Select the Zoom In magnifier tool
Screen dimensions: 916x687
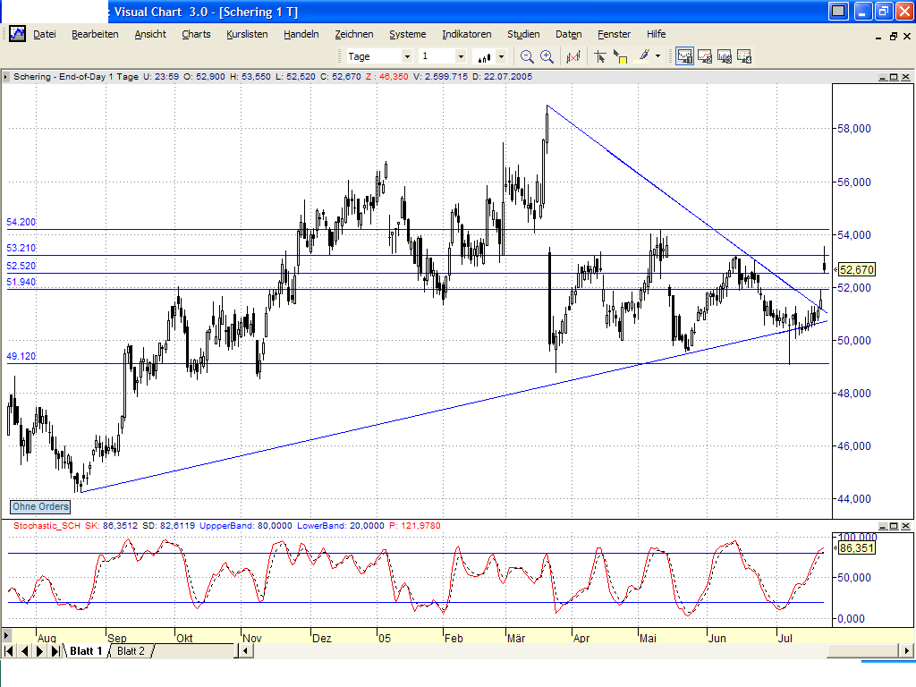pyautogui.click(x=547, y=55)
